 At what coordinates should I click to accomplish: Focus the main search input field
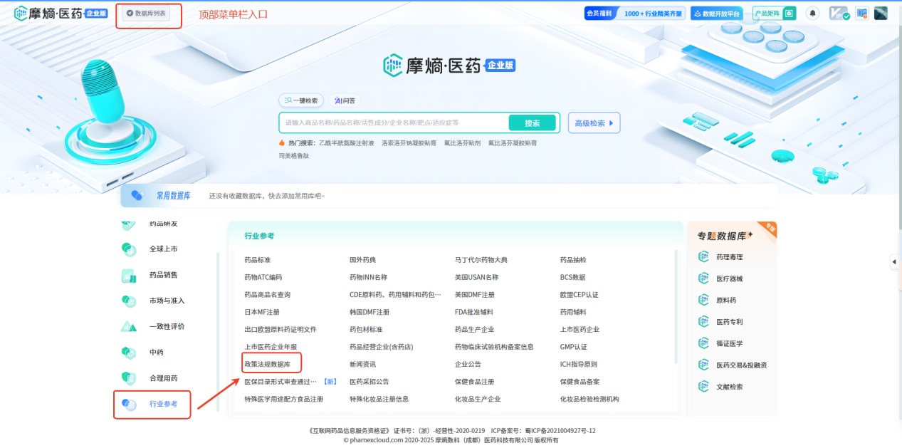coord(394,123)
